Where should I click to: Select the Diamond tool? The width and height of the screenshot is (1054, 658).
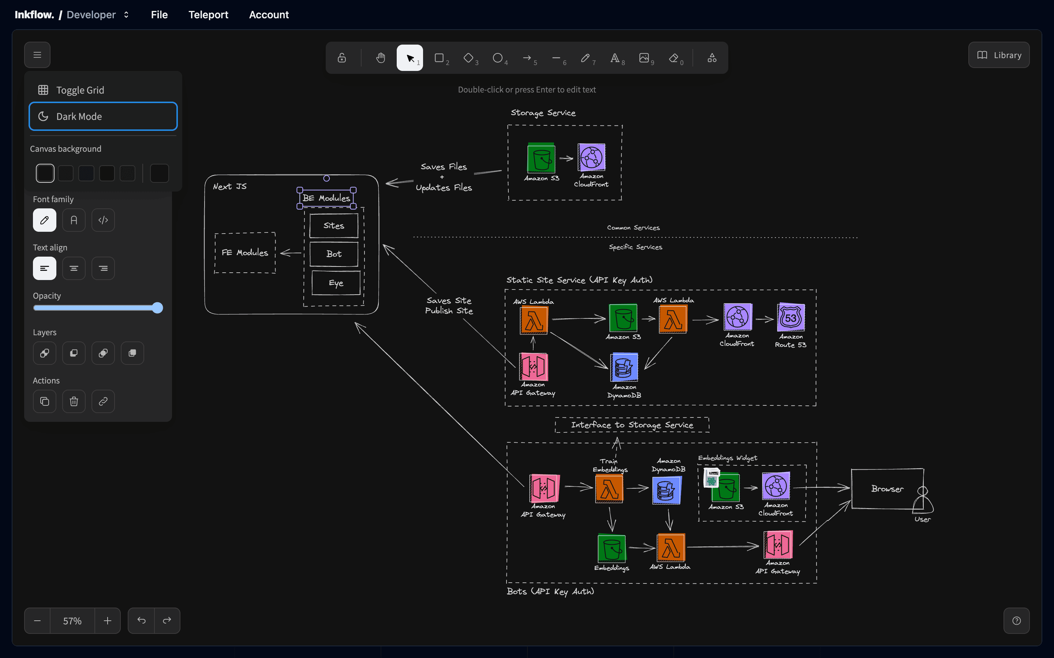469,58
